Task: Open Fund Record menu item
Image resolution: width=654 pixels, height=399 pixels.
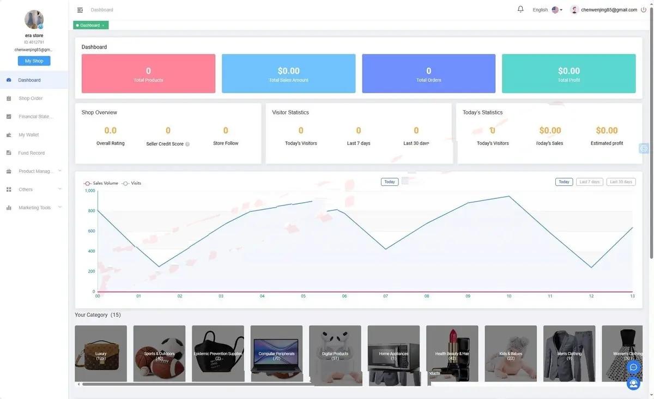Action: tap(34, 153)
